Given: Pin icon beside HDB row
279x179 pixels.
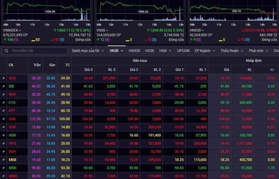Looking at the screenshot, I should [4, 135].
